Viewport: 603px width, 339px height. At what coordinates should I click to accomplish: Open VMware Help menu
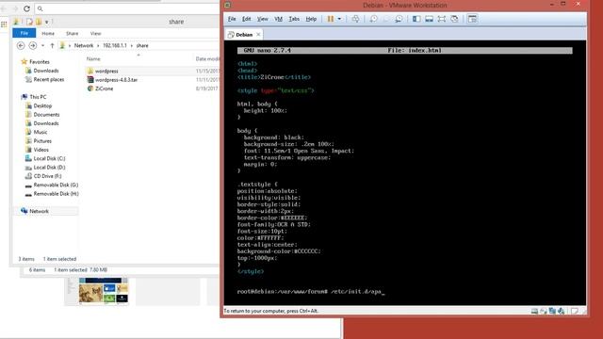311,19
